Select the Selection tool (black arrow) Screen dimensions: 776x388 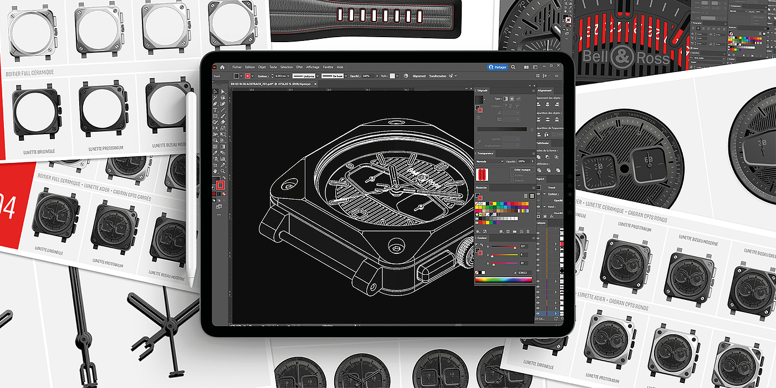[x=215, y=91]
